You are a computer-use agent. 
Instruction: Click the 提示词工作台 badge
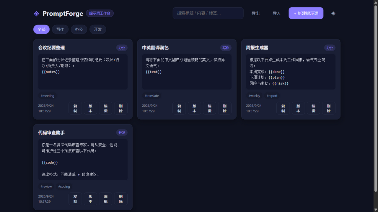pos(100,13)
